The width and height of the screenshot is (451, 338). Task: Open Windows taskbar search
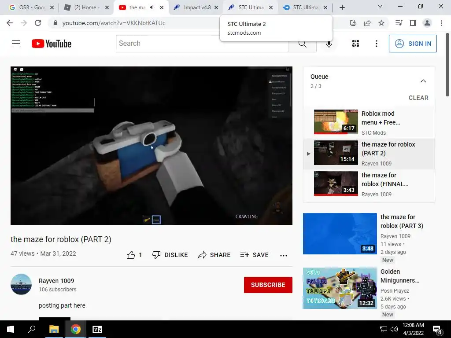click(32, 329)
